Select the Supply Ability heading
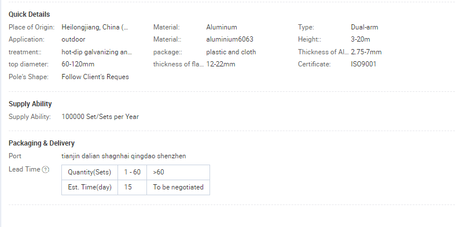 (30, 104)
